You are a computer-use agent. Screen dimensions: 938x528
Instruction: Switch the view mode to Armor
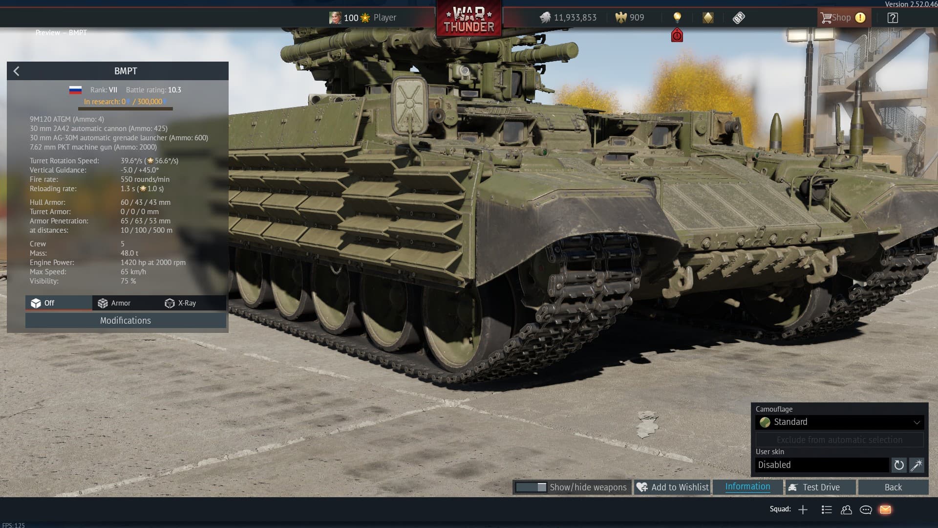[114, 303]
